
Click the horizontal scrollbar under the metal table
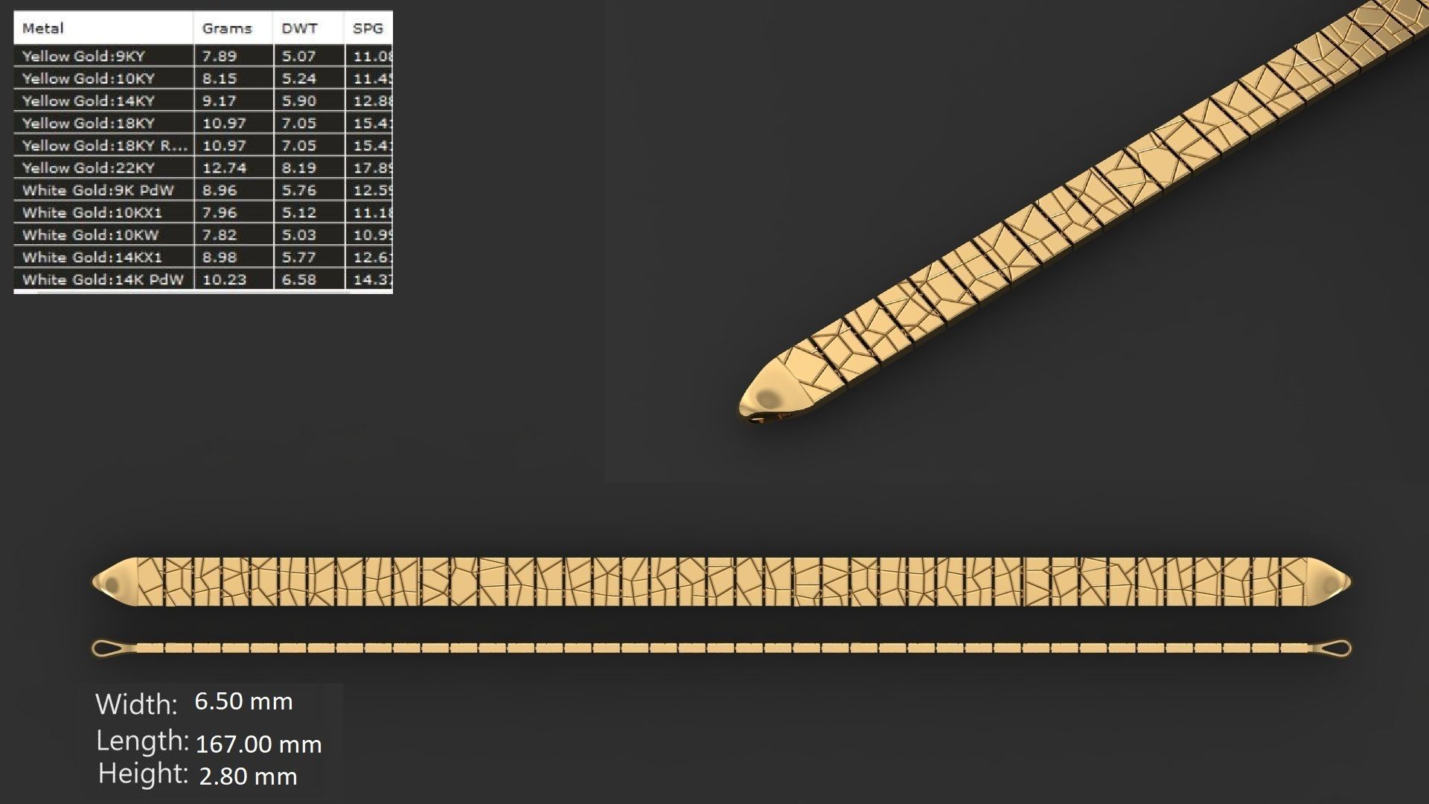[x=194, y=292]
